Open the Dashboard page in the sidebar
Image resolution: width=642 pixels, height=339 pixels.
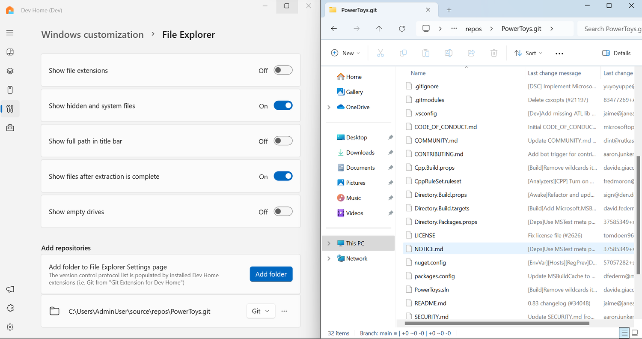click(10, 52)
